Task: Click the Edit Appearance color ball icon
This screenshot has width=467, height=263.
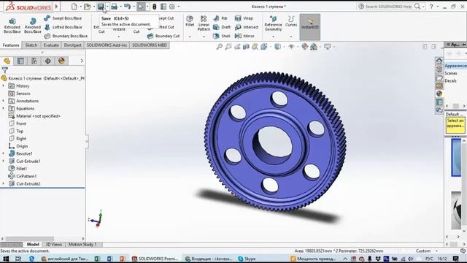Action: coord(305,47)
